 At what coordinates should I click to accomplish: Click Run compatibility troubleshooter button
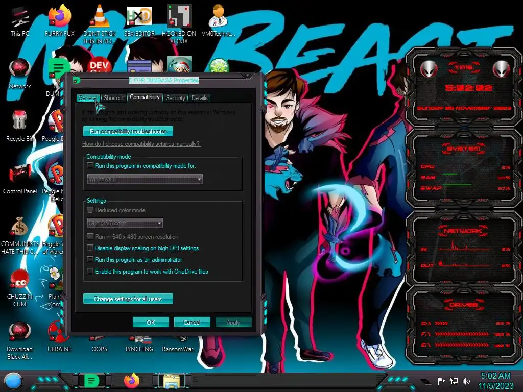[x=128, y=131]
